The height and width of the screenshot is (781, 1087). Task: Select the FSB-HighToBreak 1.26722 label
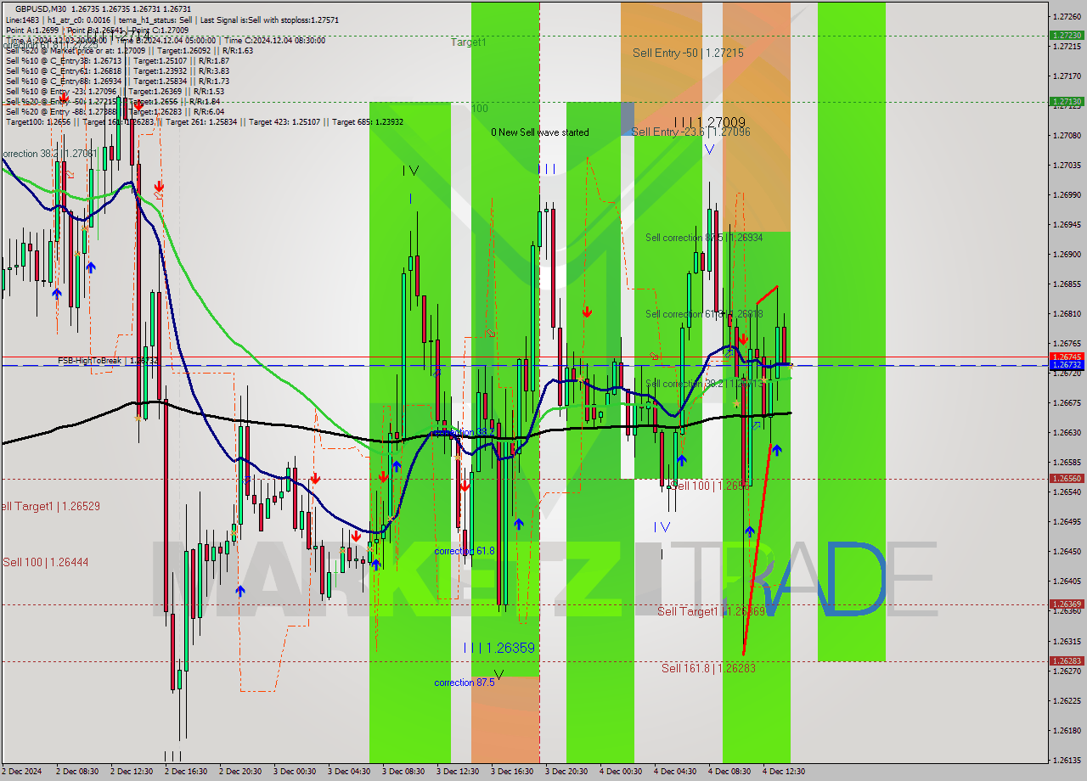[x=93, y=360]
